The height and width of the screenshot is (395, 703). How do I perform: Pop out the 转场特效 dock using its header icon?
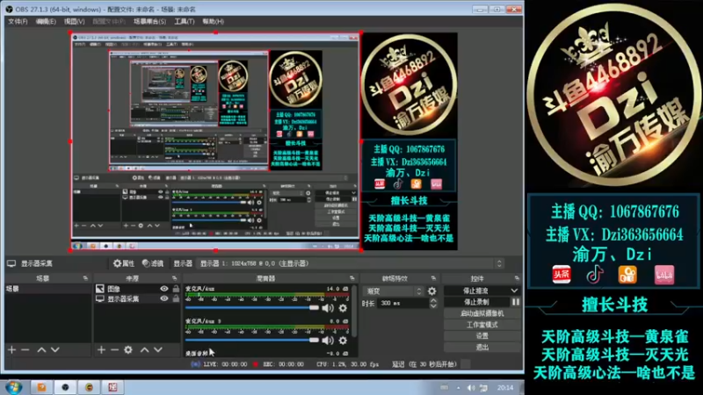click(x=433, y=278)
